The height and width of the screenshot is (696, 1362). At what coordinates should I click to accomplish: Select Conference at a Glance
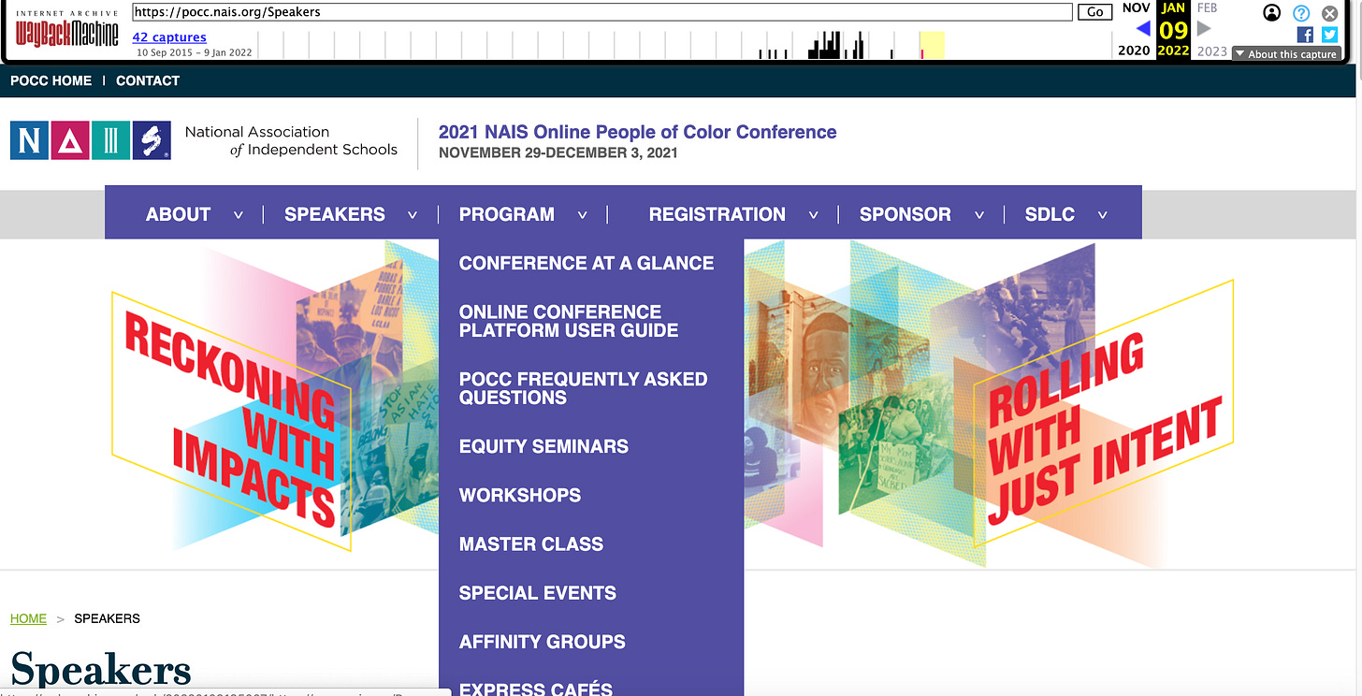coord(587,264)
